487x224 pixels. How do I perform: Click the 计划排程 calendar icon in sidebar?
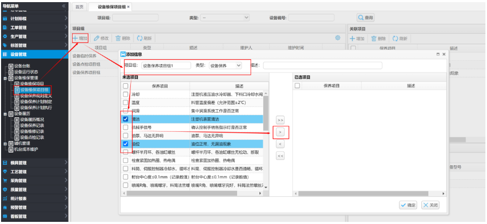click(x=5, y=19)
